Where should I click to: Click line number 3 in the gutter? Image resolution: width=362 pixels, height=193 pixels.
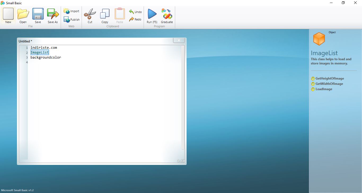[x=27, y=58]
